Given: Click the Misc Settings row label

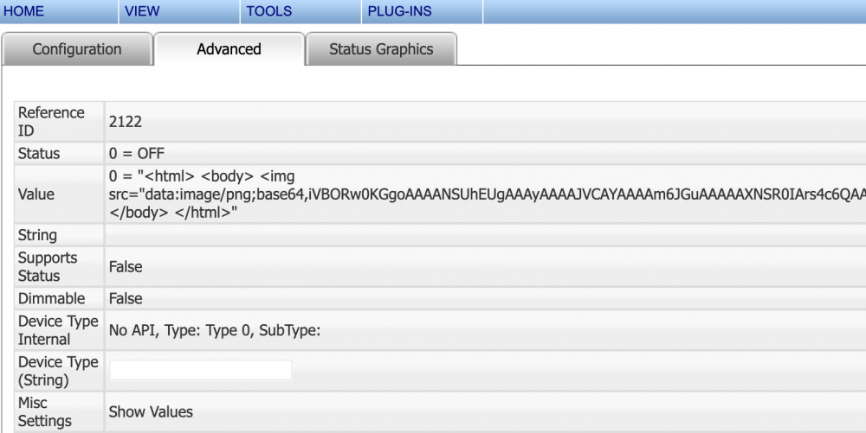Looking at the screenshot, I should tap(45, 411).
